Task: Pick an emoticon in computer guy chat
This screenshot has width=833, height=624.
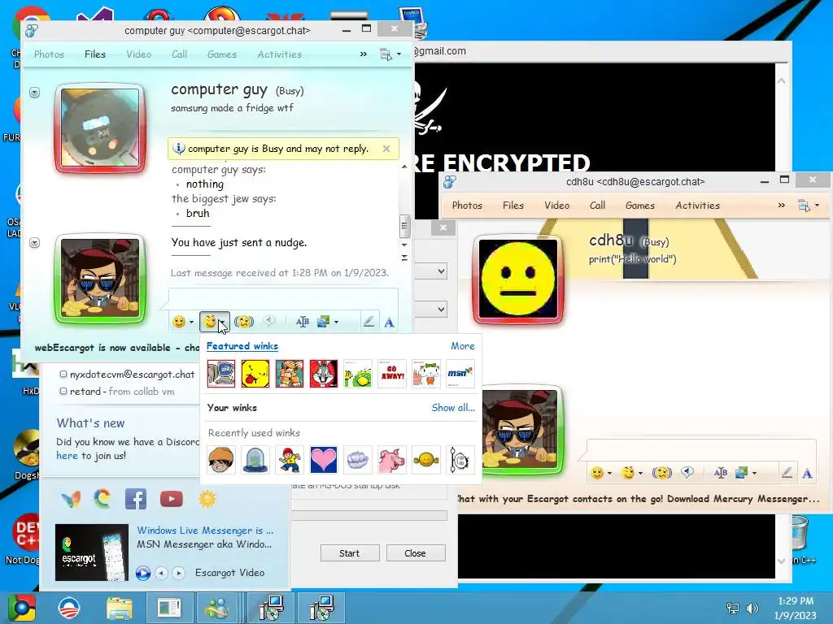Action: [179, 322]
